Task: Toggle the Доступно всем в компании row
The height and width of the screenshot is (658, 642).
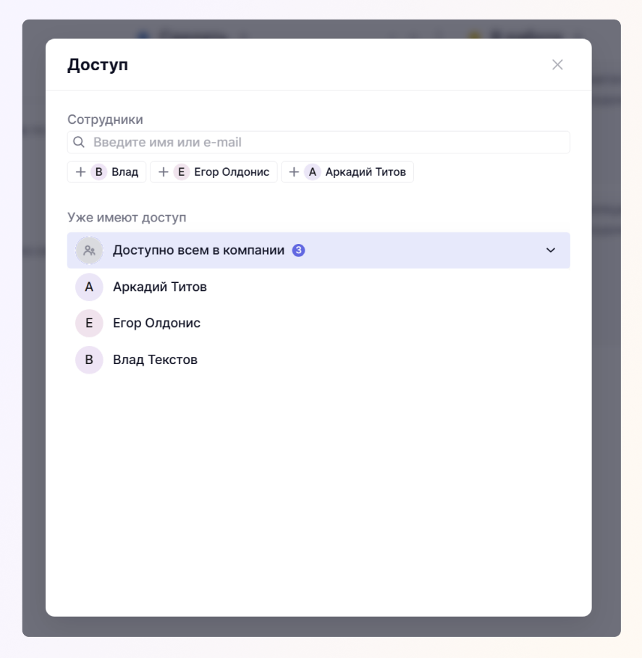Action: click(318, 250)
